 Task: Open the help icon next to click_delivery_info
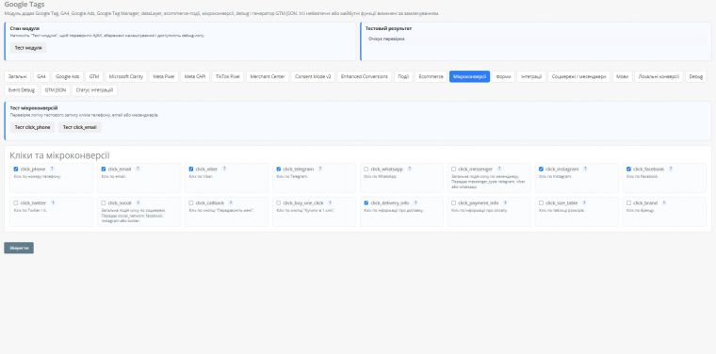(415, 202)
